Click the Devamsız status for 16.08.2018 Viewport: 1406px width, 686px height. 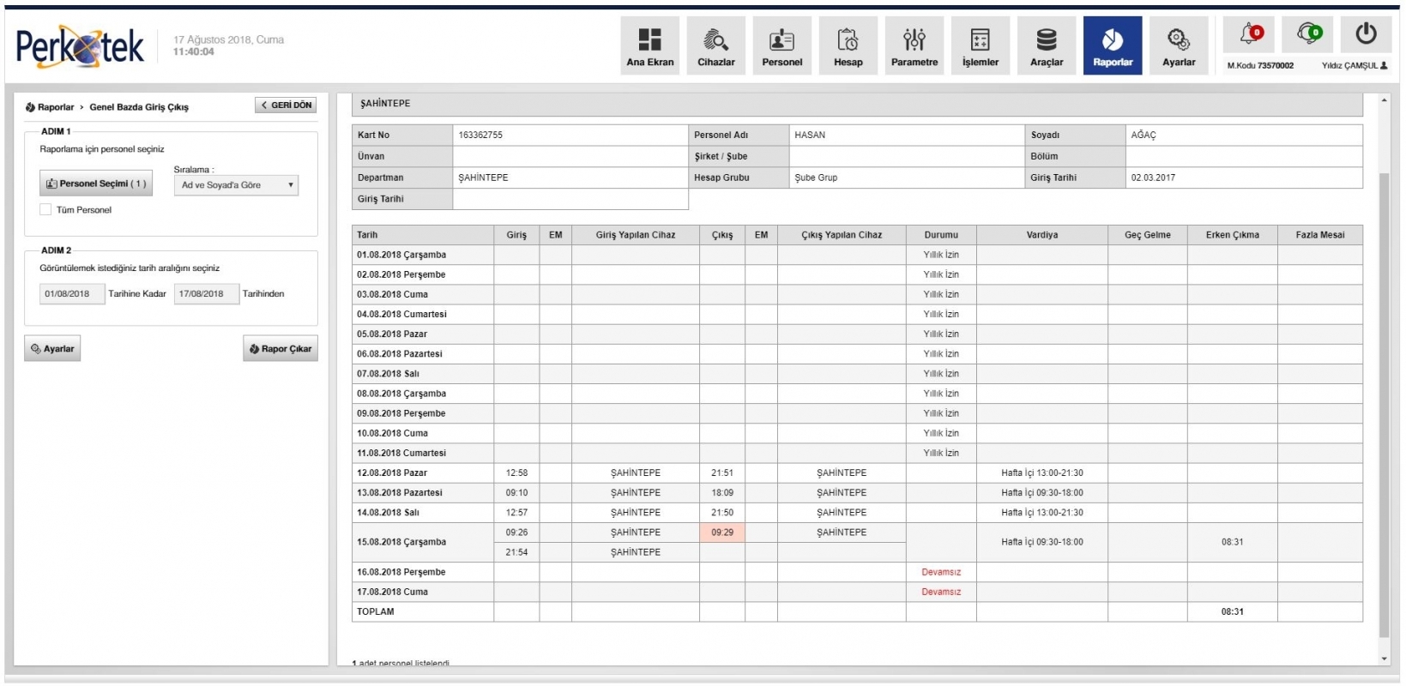point(941,572)
